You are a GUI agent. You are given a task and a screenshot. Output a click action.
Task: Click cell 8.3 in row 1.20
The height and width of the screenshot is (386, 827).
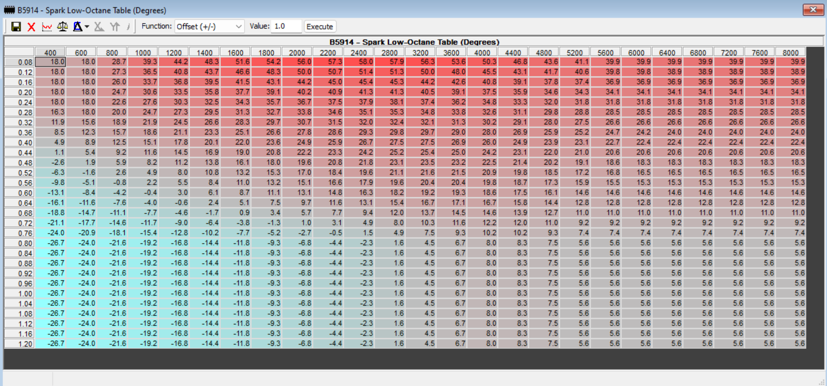point(513,344)
